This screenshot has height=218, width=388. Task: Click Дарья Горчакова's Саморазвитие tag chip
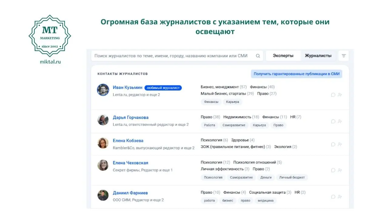[x=234, y=125]
